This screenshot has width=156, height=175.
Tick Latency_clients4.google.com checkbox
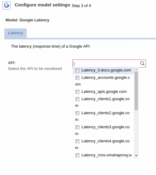77,141
